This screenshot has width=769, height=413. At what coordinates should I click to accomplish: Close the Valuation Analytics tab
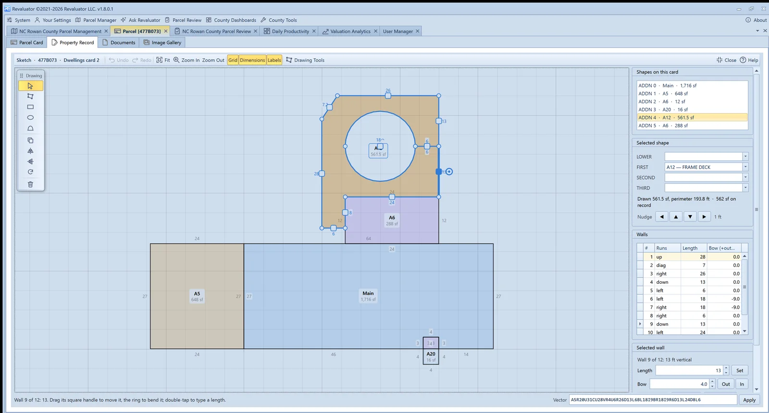pos(376,31)
